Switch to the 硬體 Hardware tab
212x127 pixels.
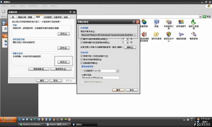point(30,17)
